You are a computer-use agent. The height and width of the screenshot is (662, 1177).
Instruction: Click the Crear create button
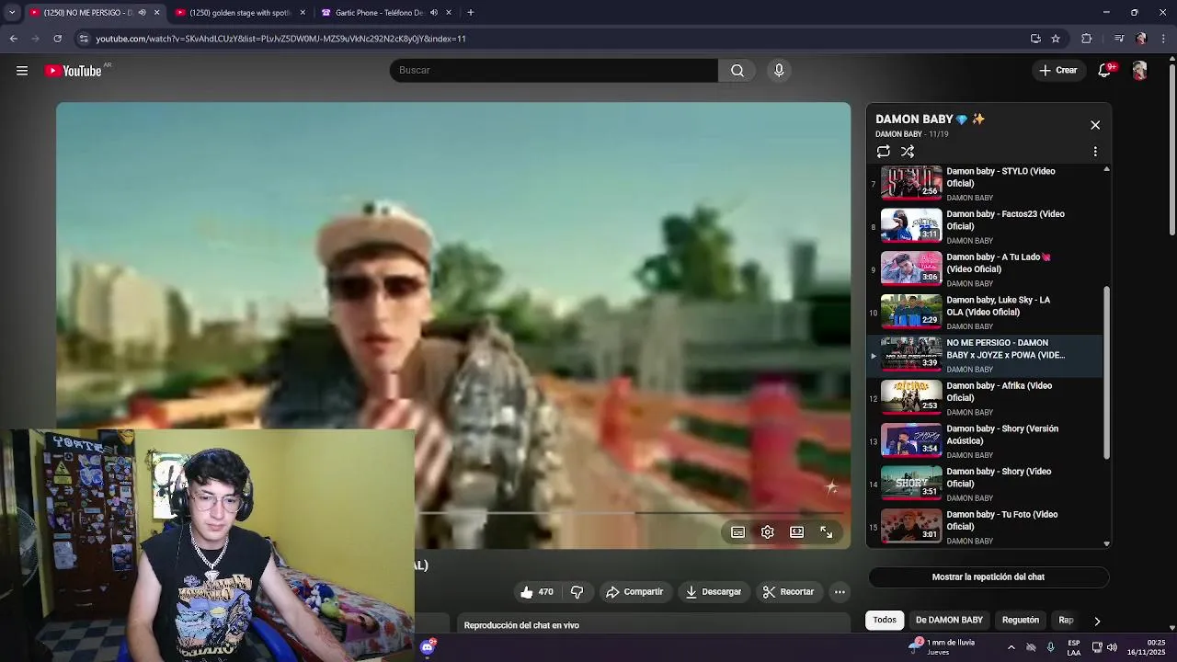[x=1058, y=71]
